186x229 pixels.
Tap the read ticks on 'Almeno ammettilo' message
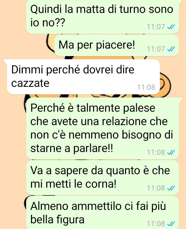171,224
